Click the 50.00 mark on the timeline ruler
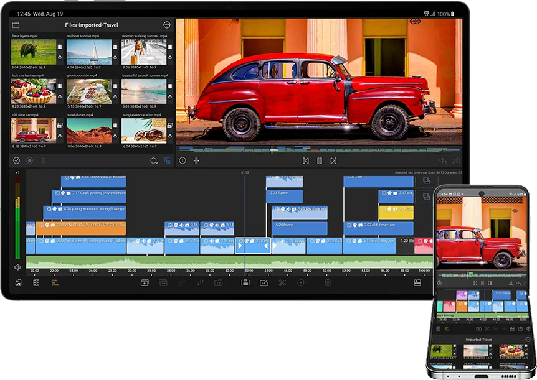Viewport: 537px width, 380px height. coord(326,271)
